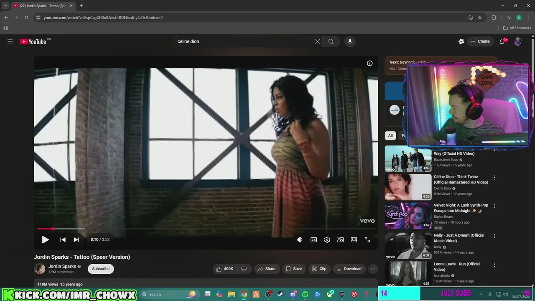Open the Jordin Sparks channel avatar
The image size is (535, 301).
(x=40, y=269)
